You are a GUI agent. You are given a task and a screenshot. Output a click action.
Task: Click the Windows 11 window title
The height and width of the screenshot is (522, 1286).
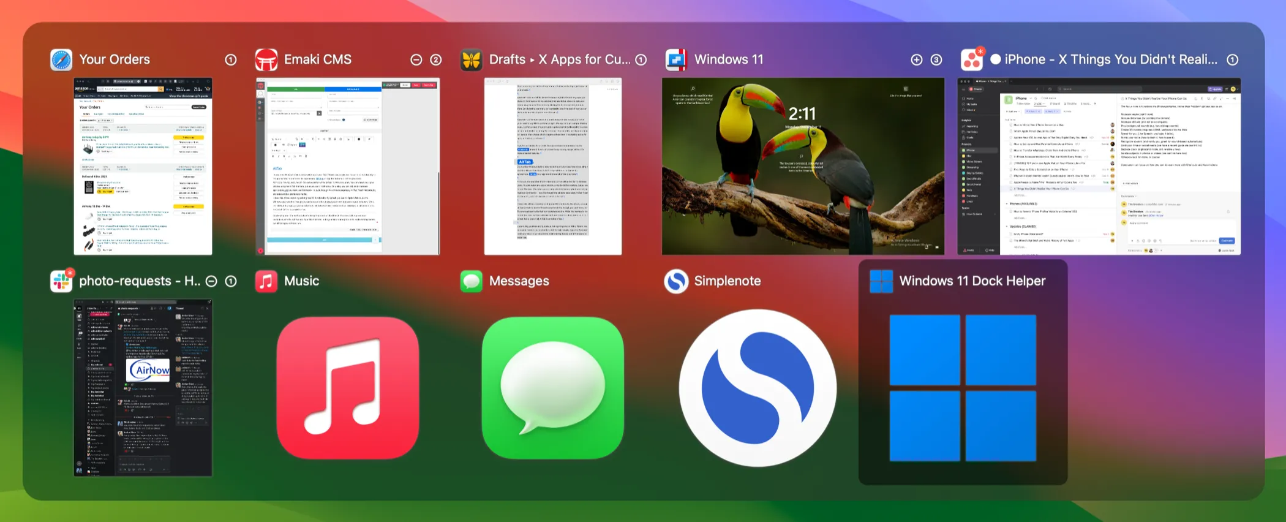click(x=729, y=59)
